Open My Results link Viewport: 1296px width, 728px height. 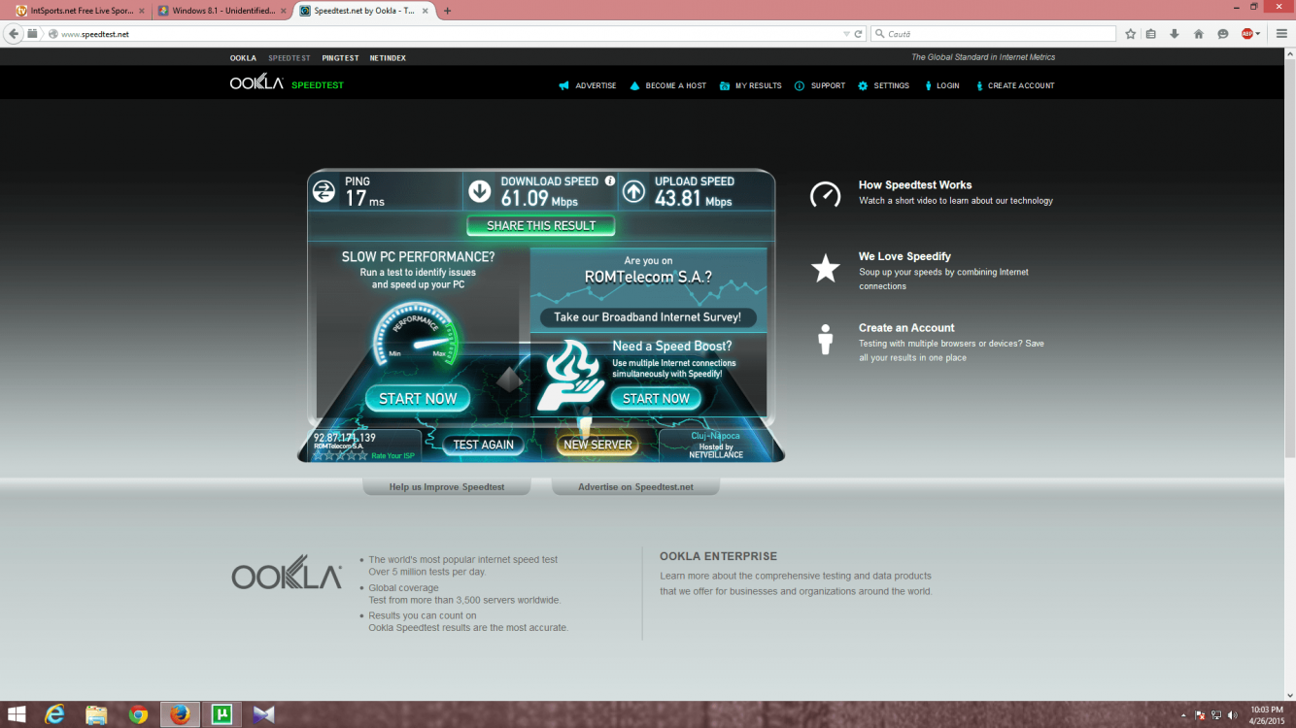click(x=750, y=85)
